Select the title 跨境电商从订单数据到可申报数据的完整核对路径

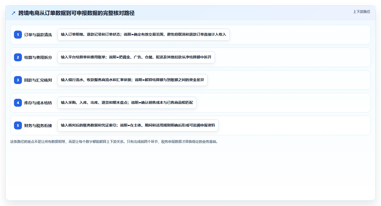point(77,13)
